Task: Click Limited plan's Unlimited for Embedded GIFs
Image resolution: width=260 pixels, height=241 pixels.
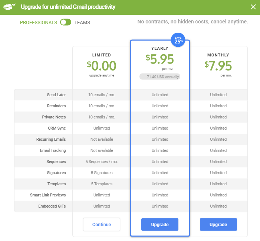Action: (x=102, y=206)
